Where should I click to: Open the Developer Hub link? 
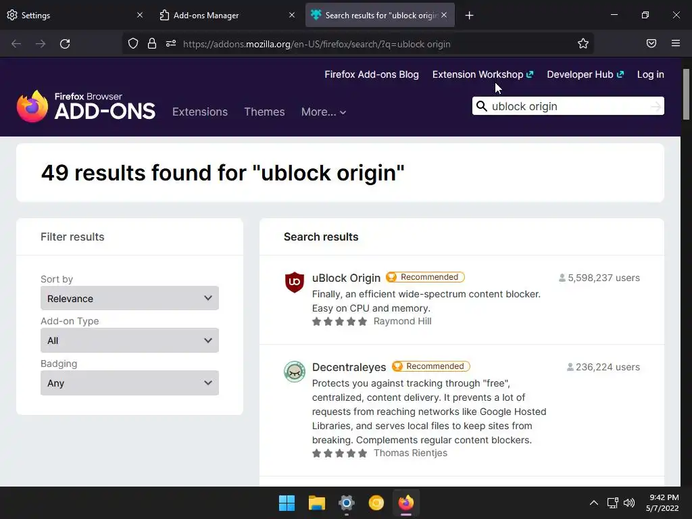(585, 74)
